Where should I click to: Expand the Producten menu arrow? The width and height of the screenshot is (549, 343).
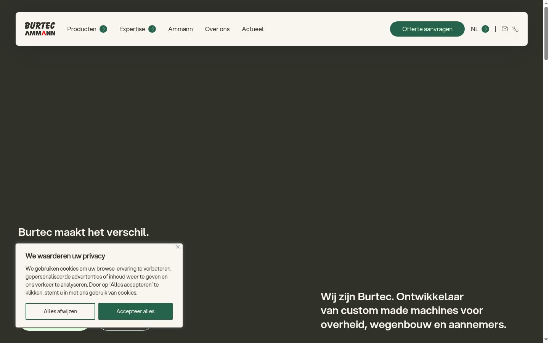(x=103, y=29)
